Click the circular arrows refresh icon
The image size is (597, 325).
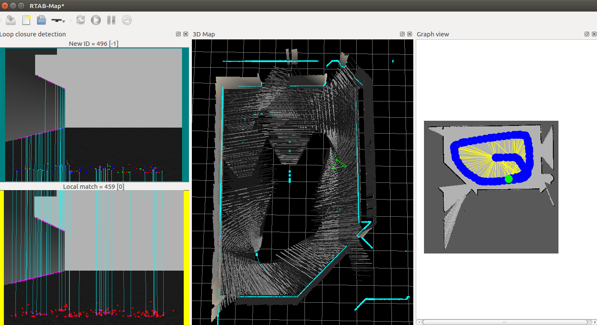point(81,20)
